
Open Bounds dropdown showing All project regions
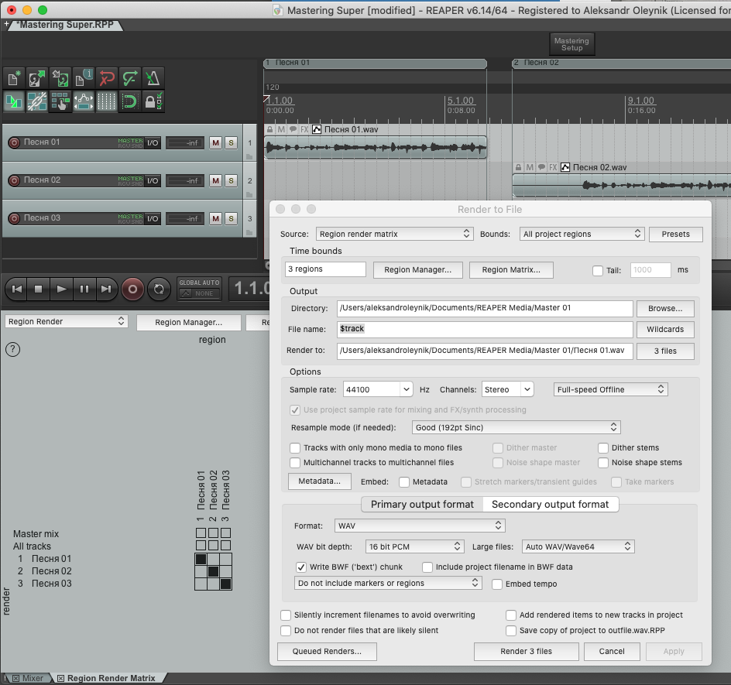coord(582,234)
